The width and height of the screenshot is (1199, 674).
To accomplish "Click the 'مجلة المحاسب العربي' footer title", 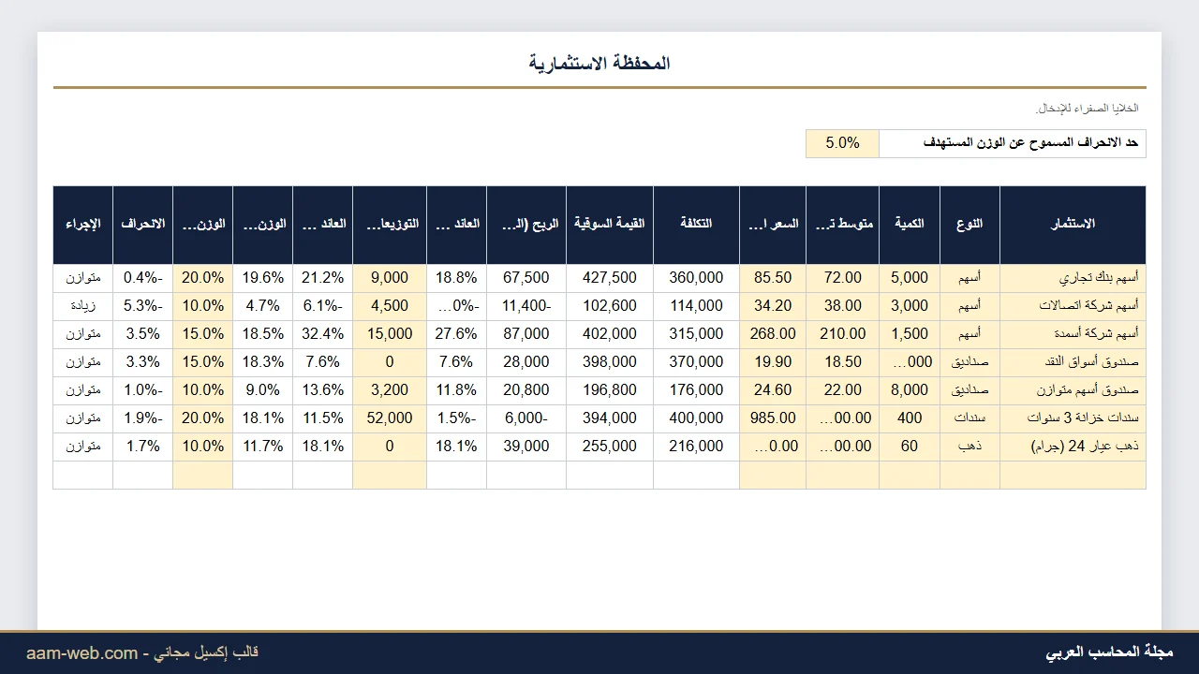I will tap(1109, 652).
